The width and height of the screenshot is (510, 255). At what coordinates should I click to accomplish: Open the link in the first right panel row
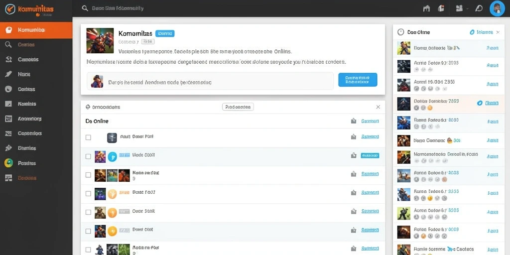tap(492, 48)
